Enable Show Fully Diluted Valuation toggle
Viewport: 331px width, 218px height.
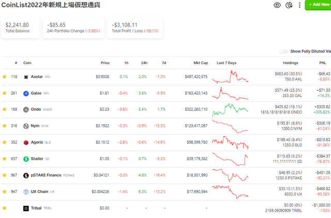click(x=284, y=52)
